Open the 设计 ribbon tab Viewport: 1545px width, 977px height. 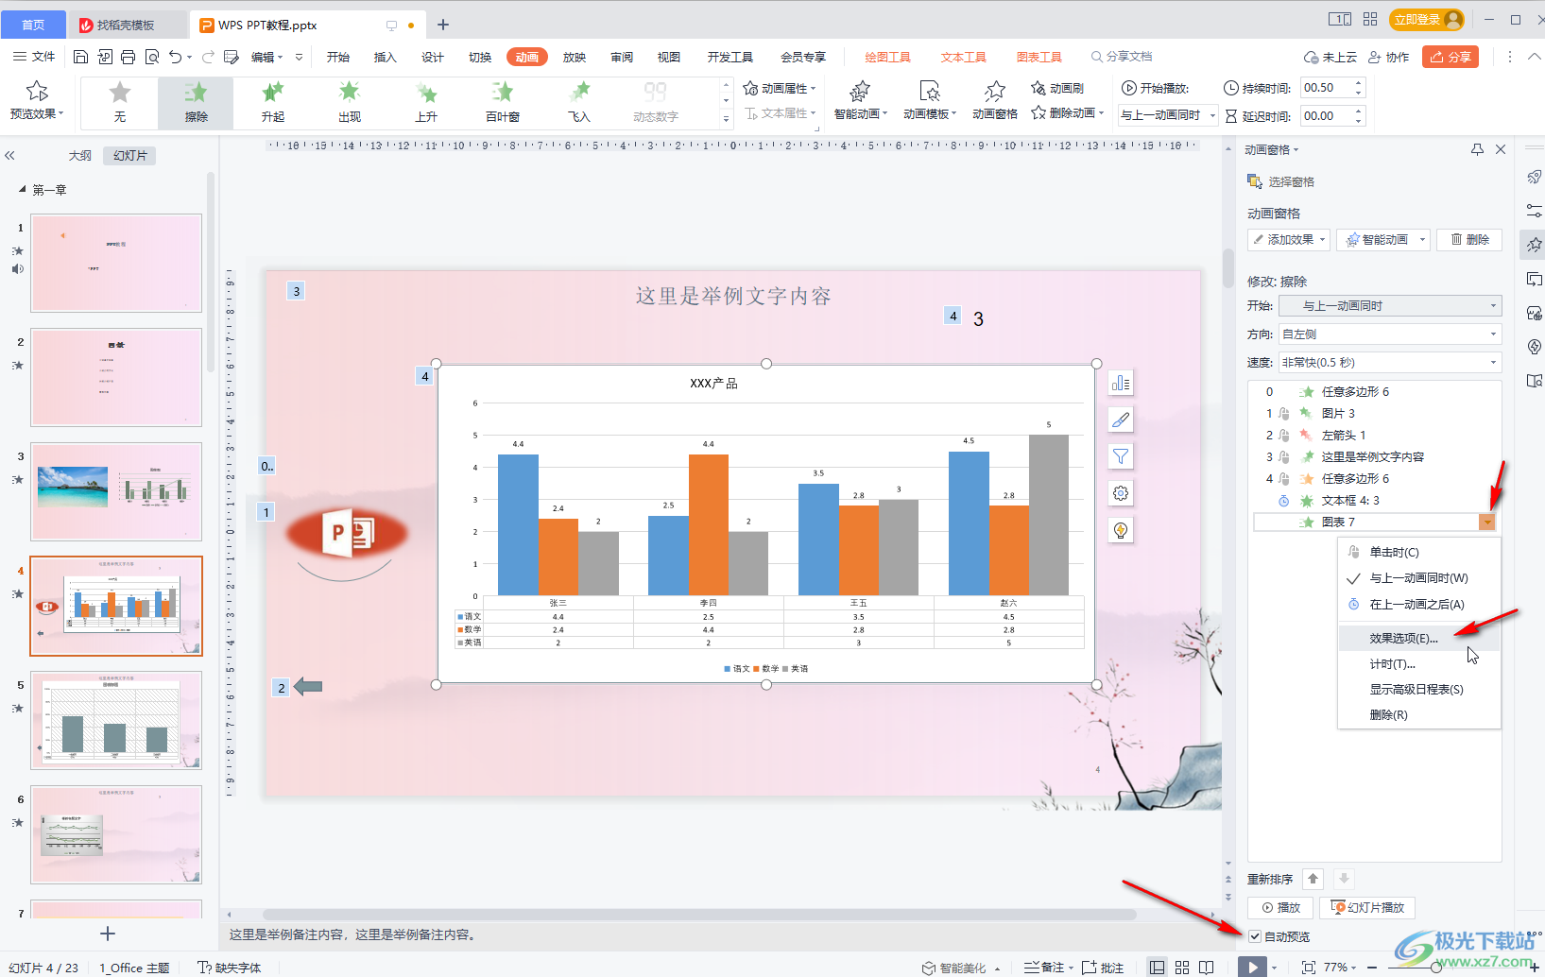point(433,57)
